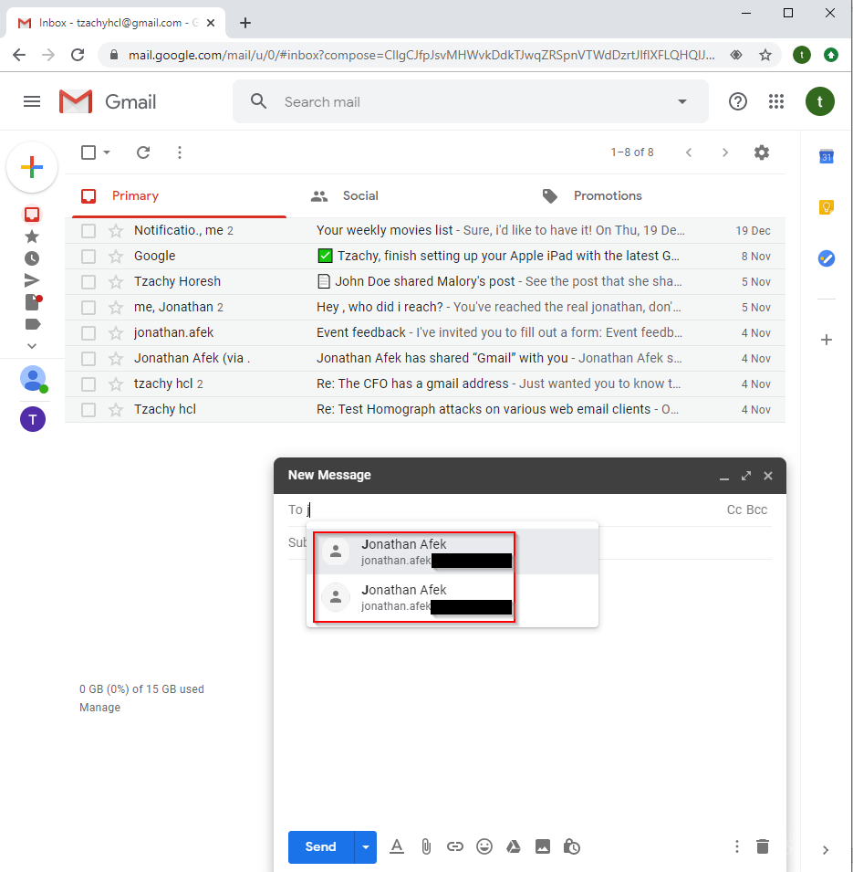The image size is (853, 872).
Task: Bookmark this page star icon
Action: coord(765,55)
